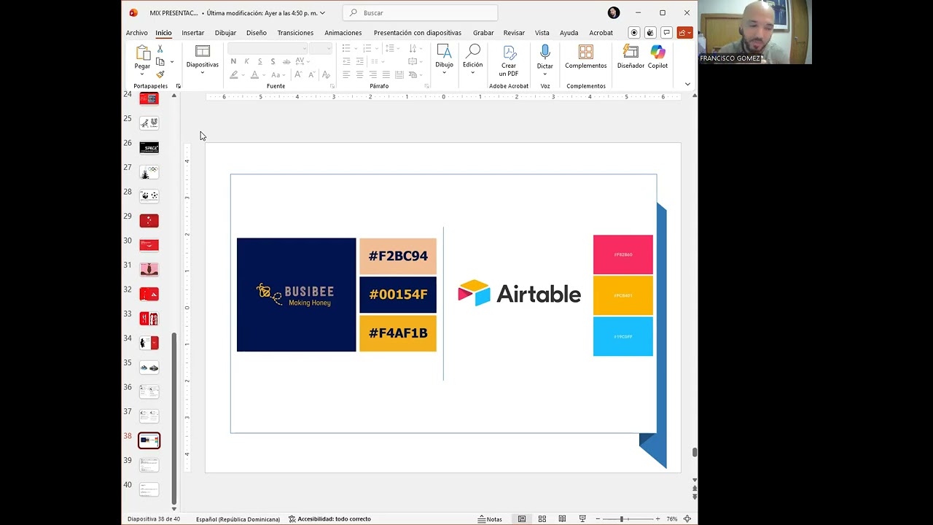Switch to the Vista tab
The image size is (933, 525).
542,33
